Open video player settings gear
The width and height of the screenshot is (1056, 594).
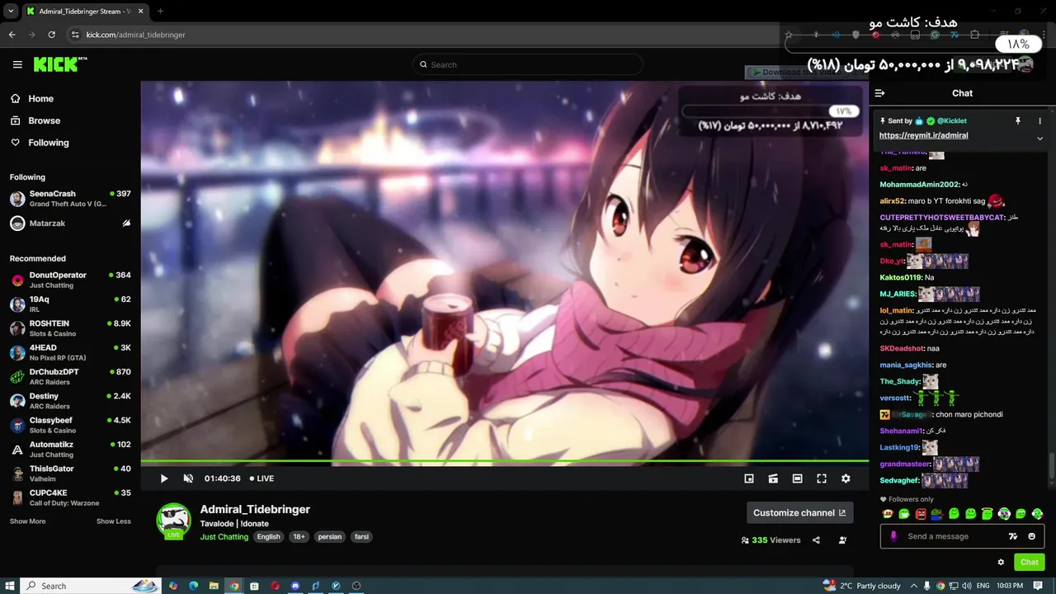[x=846, y=478]
